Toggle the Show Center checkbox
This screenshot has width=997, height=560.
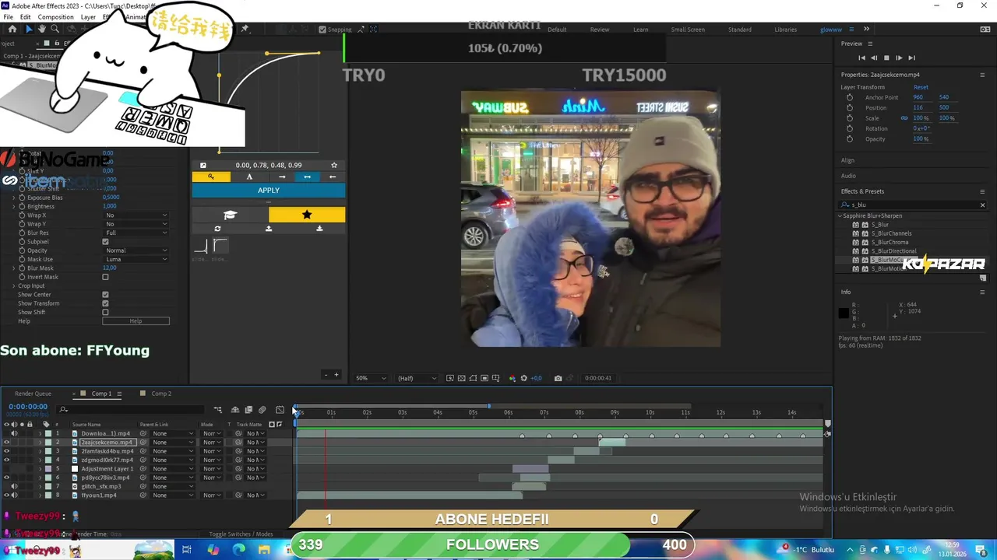pyautogui.click(x=105, y=295)
